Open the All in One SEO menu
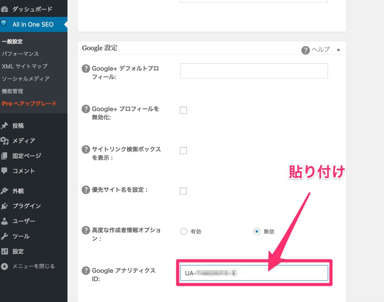The height and width of the screenshot is (302, 384). (x=33, y=24)
